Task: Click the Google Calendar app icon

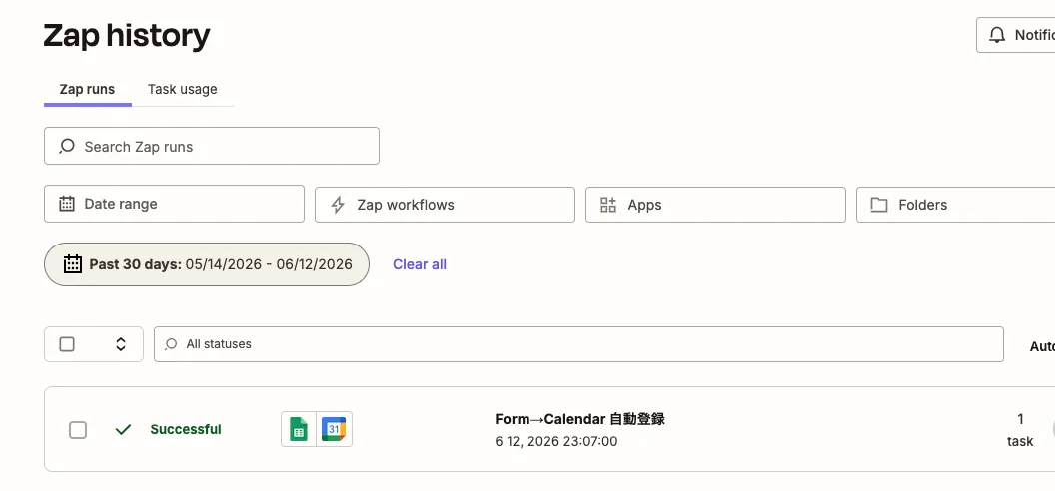Action: point(334,429)
